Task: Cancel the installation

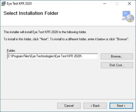Action: (x=69, y=106)
